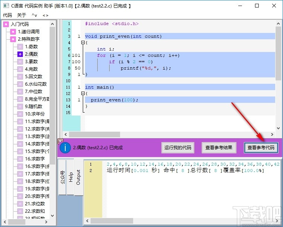Click the 查看参考结果 button
The image size is (283, 227).
click(219, 148)
